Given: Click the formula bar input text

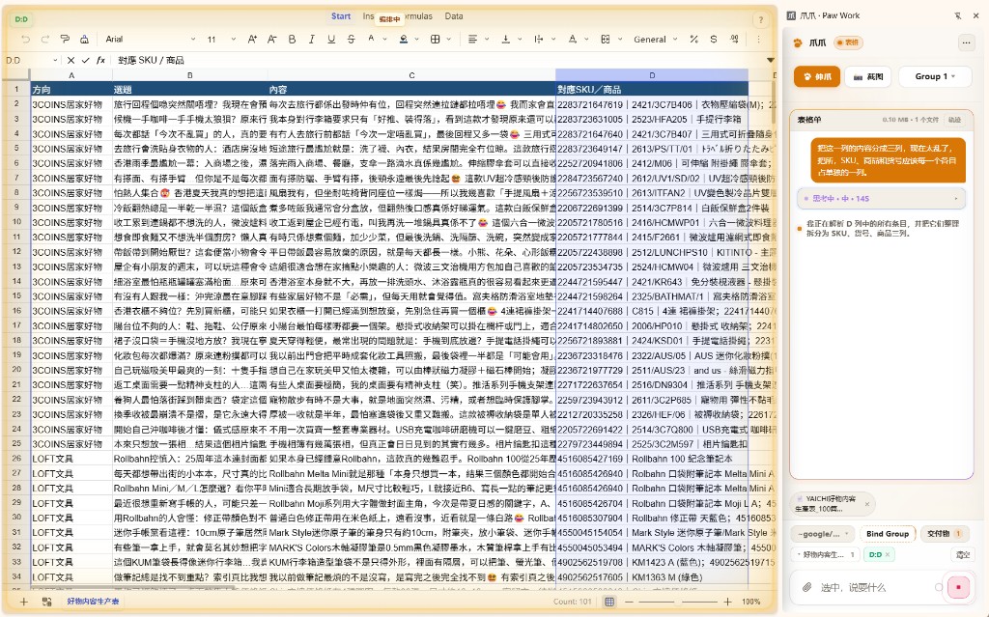Looking at the screenshot, I should click(151, 60).
